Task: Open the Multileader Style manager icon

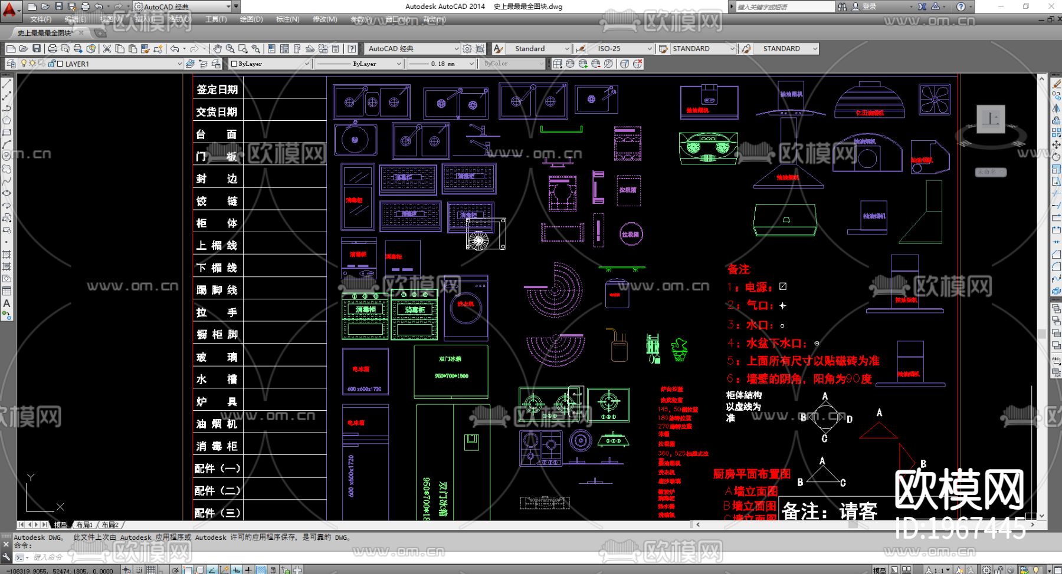Action: point(746,48)
